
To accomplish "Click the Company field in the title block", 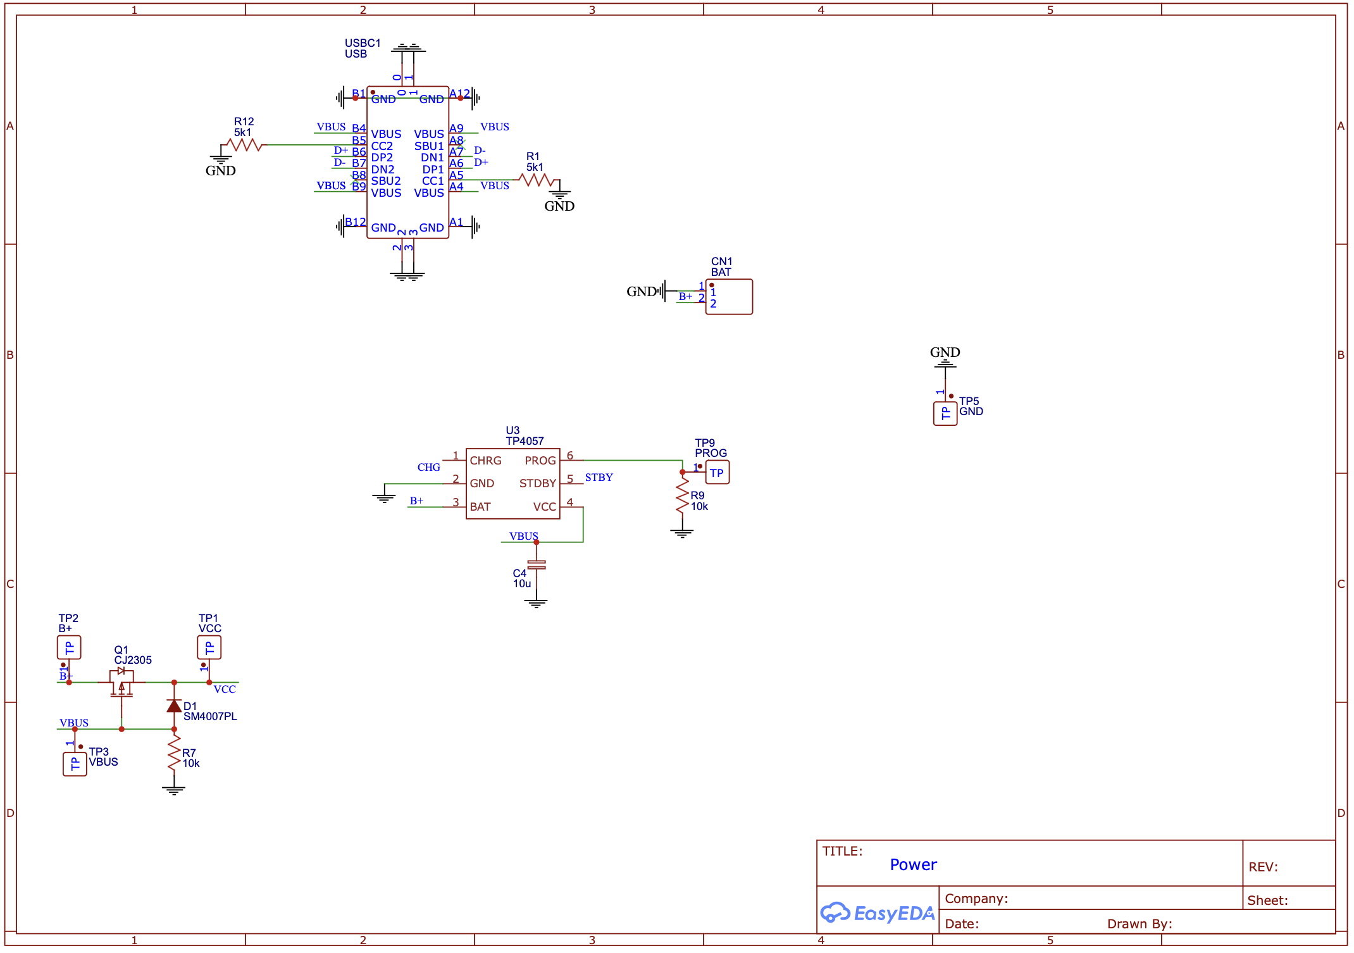I will [977, 898].
